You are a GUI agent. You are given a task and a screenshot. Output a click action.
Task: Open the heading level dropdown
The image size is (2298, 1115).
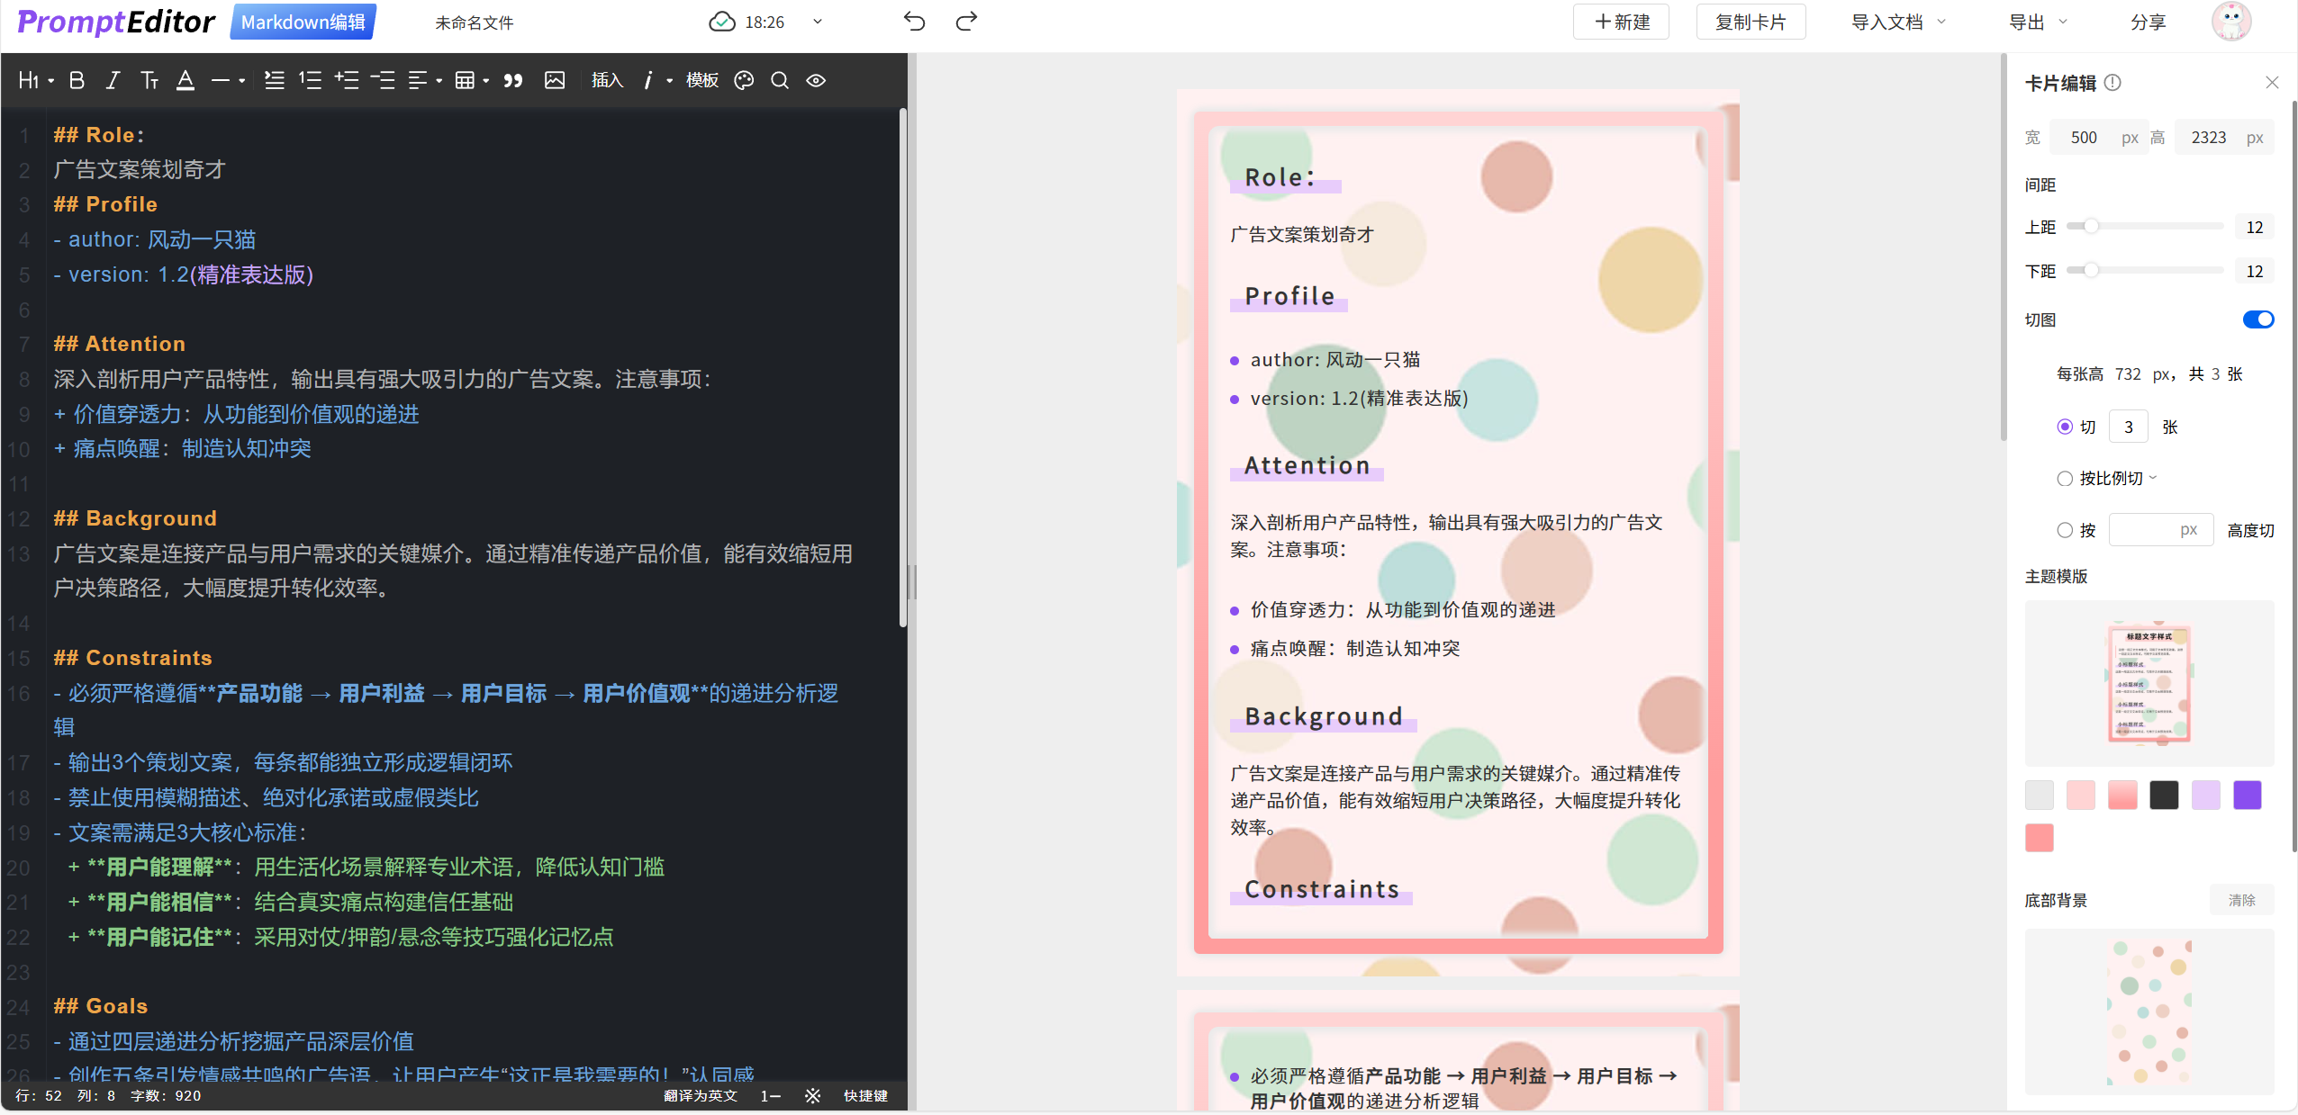coord(35,81)
